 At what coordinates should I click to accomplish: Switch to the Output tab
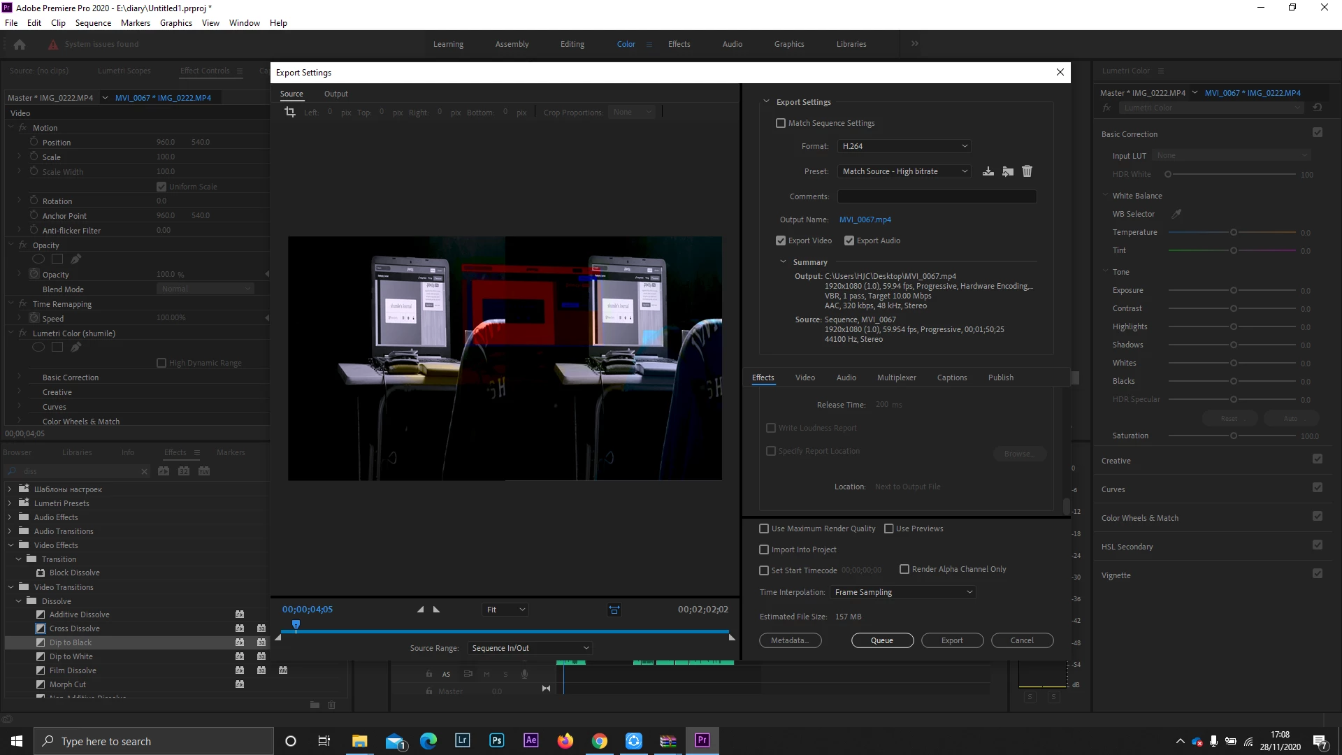click(x=335, y=94)
